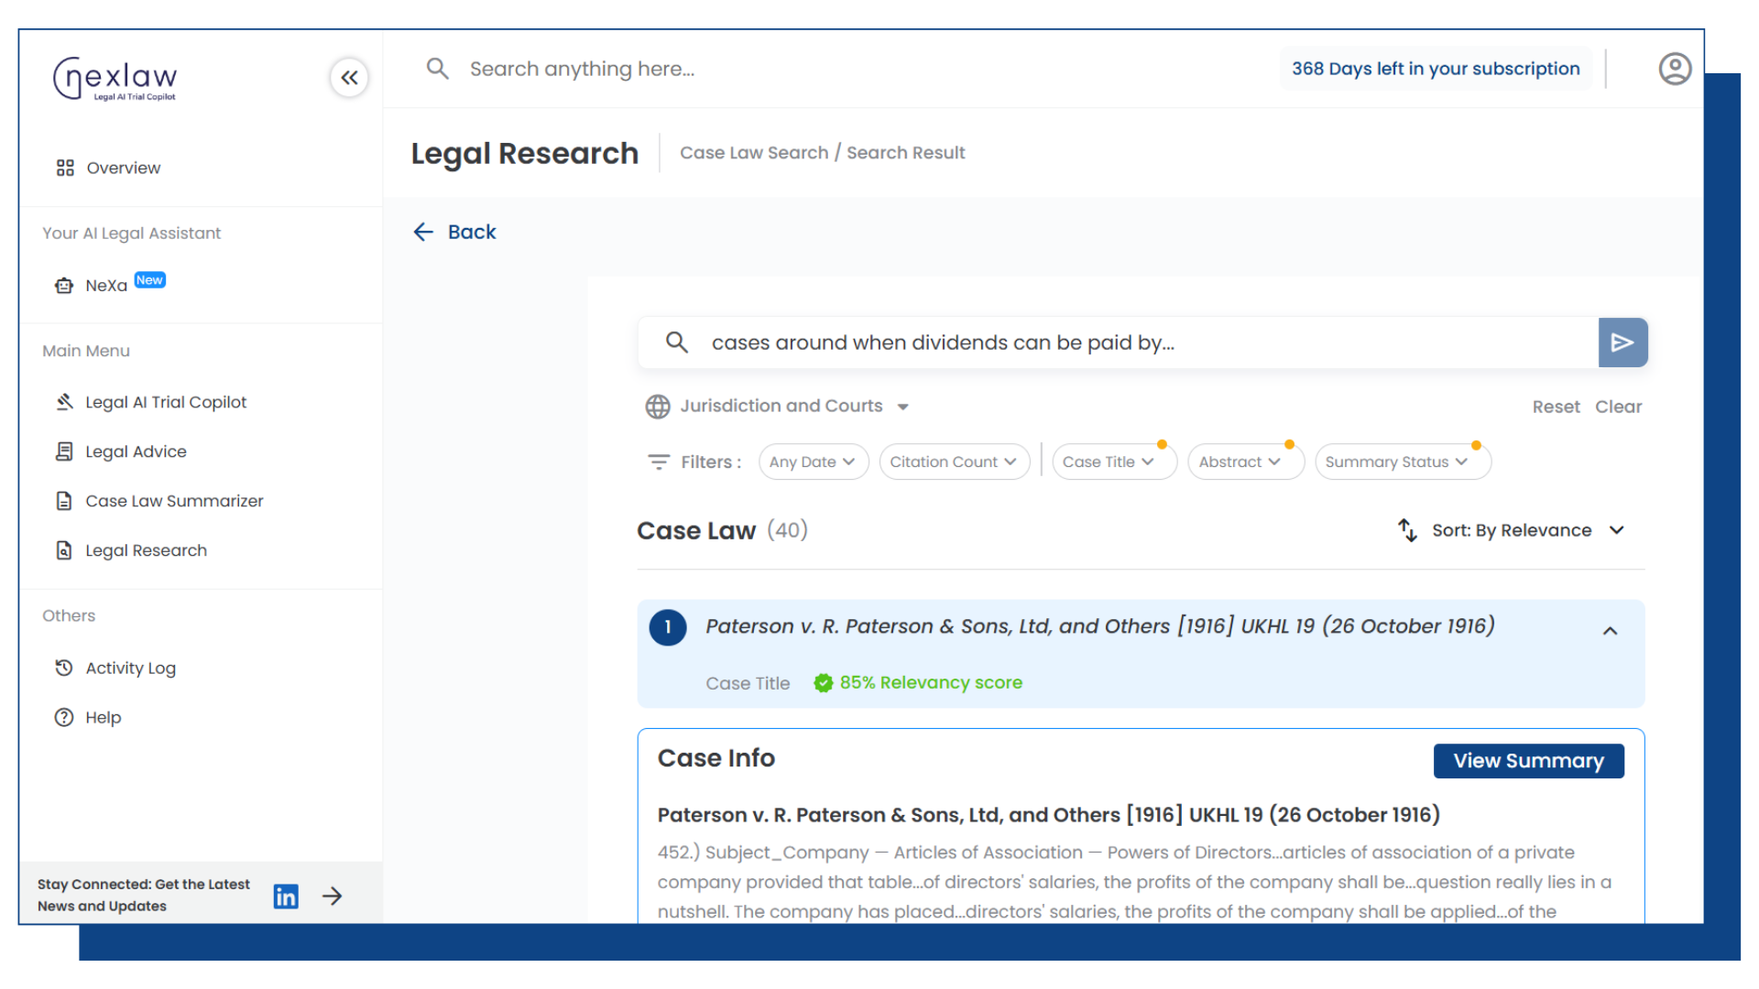
Task: Open Help menu item
Action: coord(104,718)
